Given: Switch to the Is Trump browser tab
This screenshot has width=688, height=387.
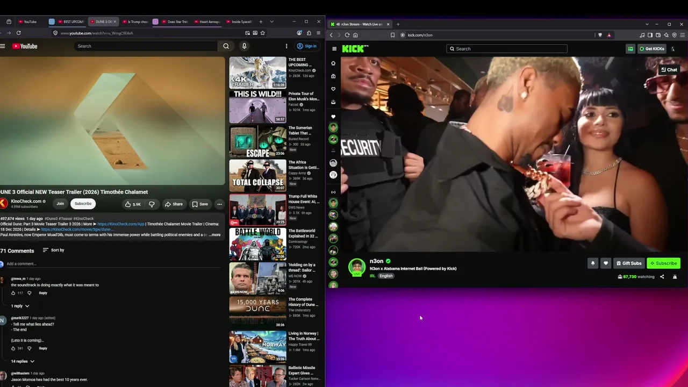Looking at the screenshot, I should (134, 21).
